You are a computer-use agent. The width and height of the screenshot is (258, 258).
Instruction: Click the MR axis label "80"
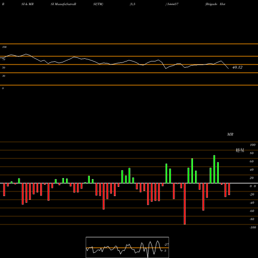pos(252,153)
